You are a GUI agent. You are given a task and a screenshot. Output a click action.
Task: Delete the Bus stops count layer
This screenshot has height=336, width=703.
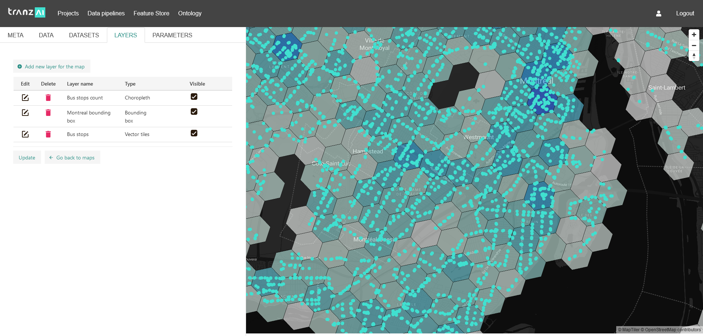pos(48,98)
